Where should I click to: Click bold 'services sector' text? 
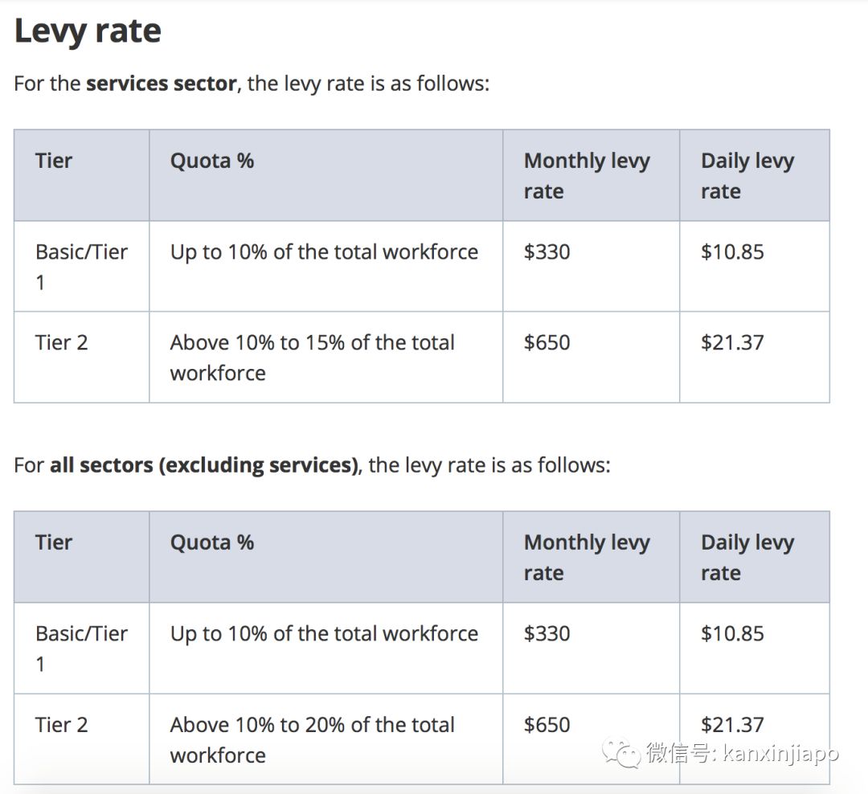[161, 84]
